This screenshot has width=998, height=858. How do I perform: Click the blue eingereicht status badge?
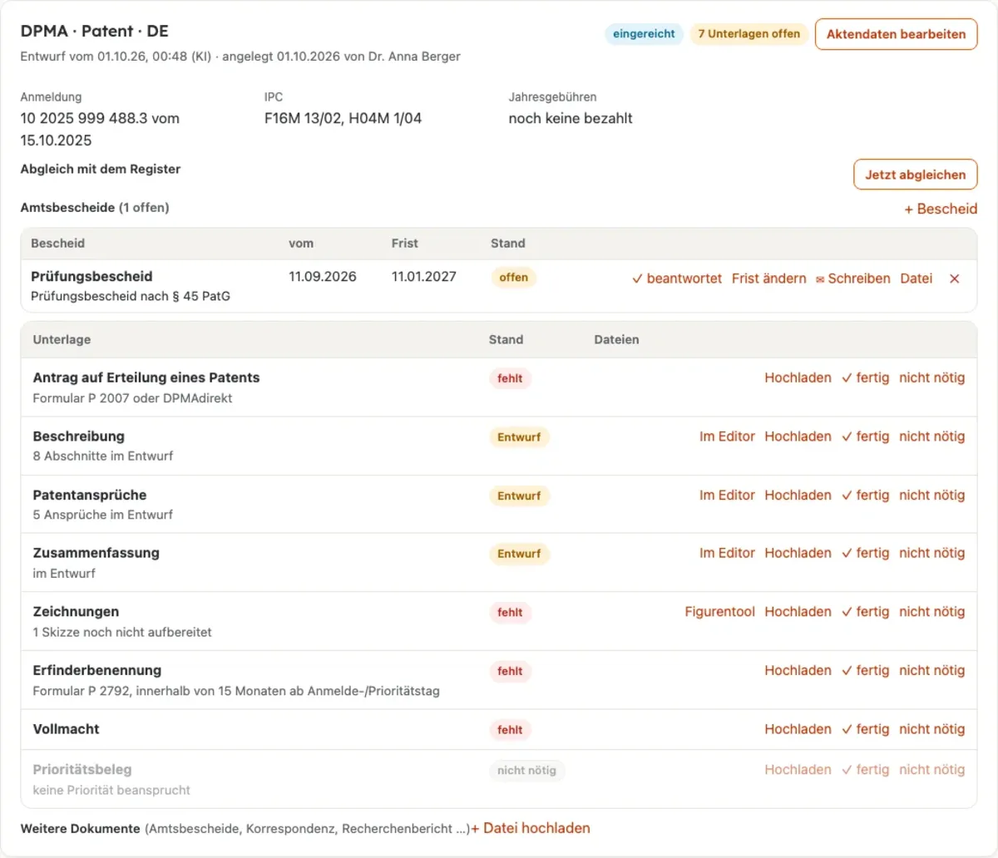644,34
